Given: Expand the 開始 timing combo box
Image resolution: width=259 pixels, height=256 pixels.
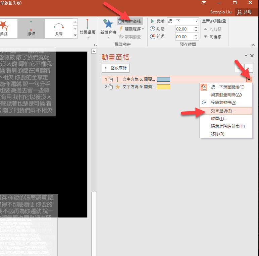Looking at the screenshot, I should (196, 21).
